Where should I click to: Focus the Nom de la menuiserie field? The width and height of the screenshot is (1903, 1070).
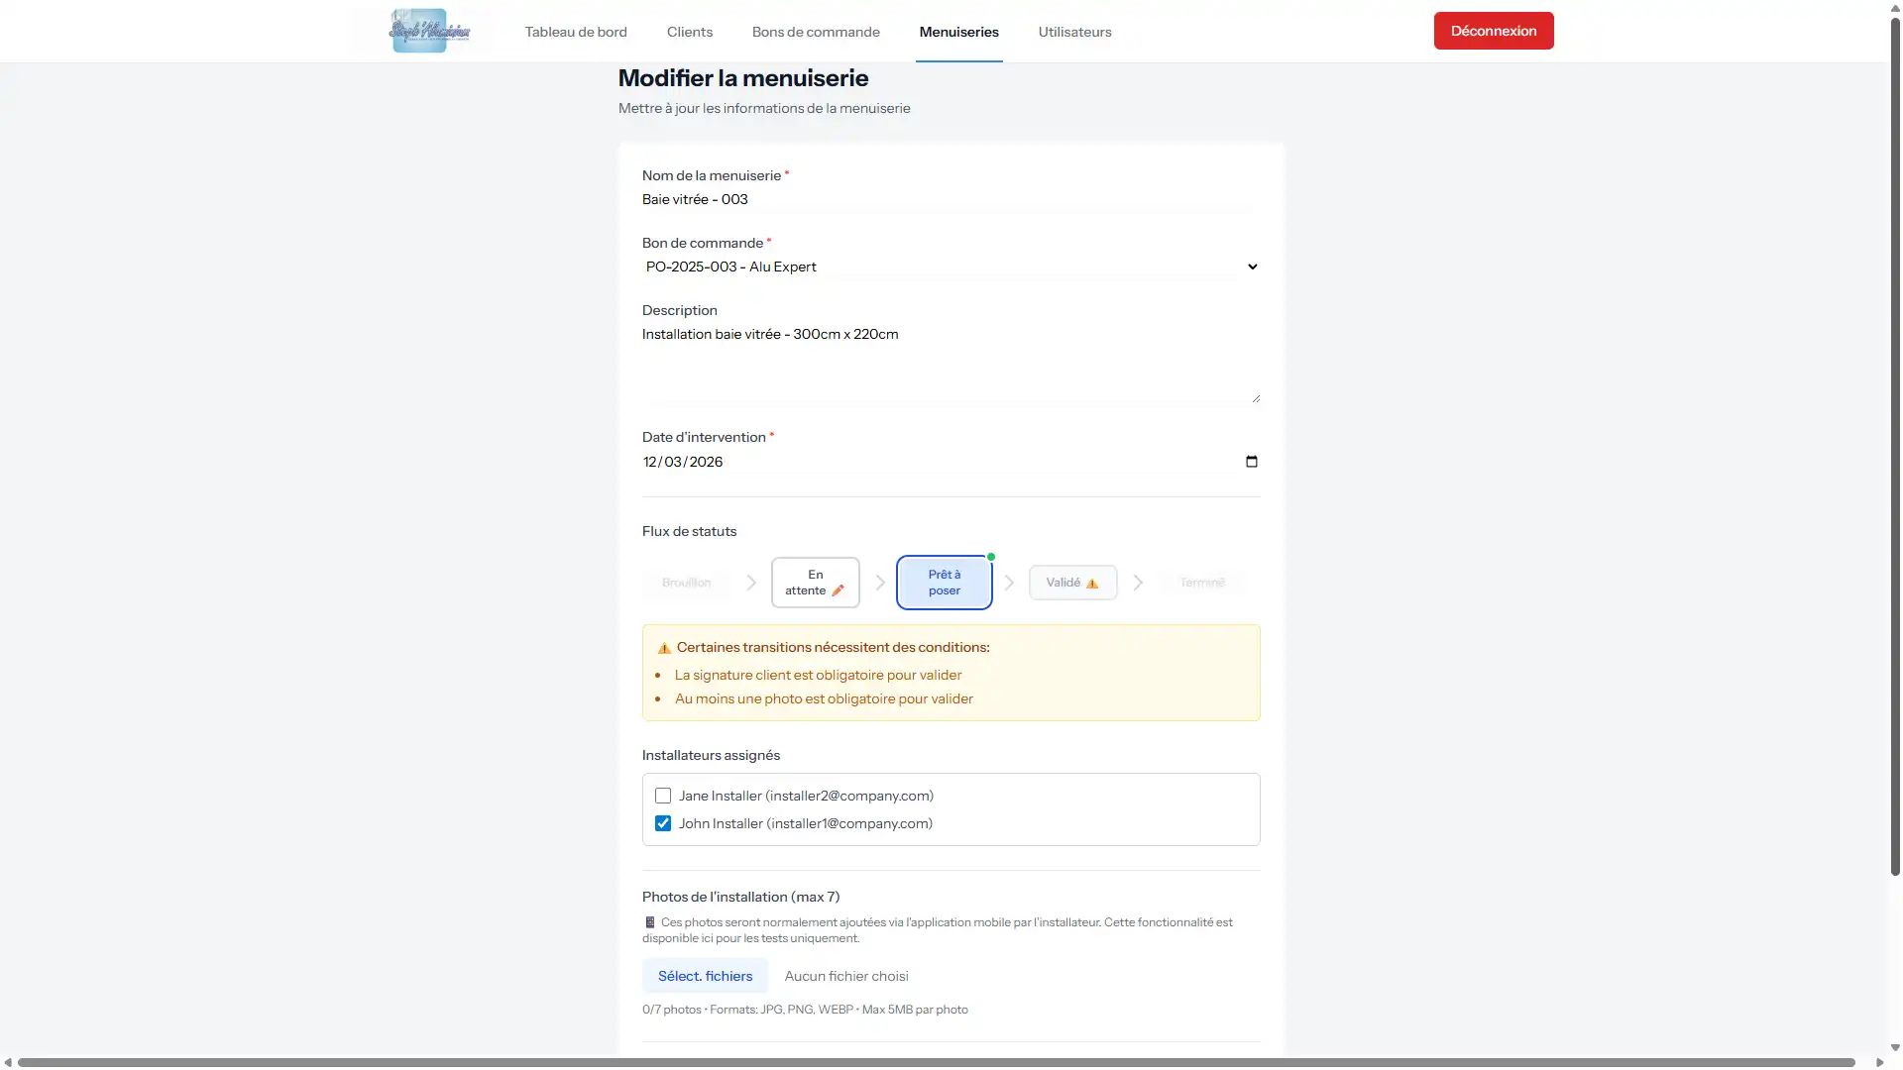(x=950, y=199)
